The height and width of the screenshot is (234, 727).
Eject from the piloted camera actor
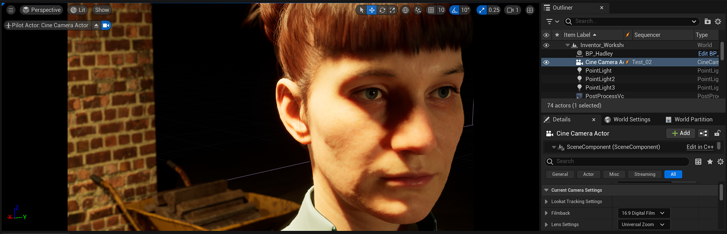(x=96, y=25)
